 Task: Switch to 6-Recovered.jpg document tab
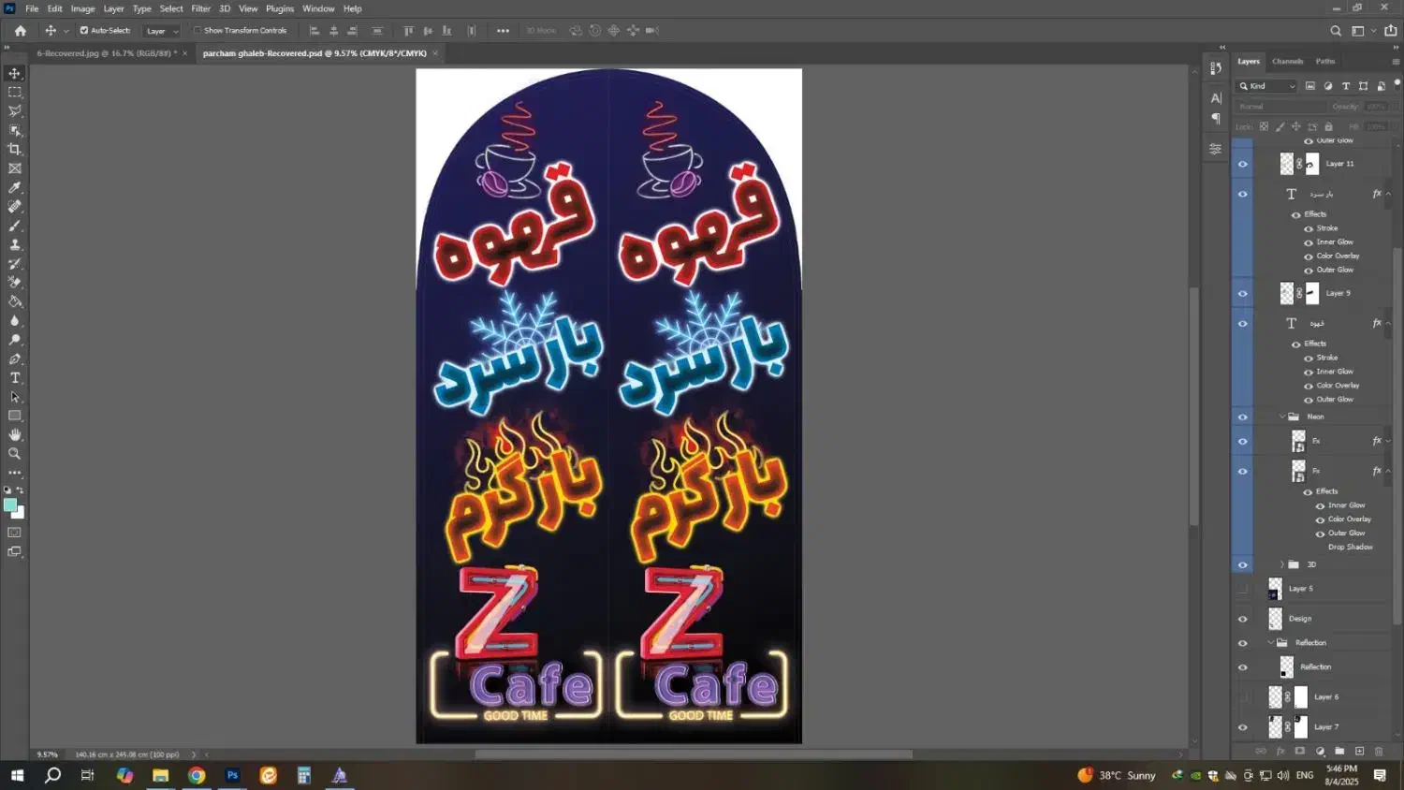(107, 53)
